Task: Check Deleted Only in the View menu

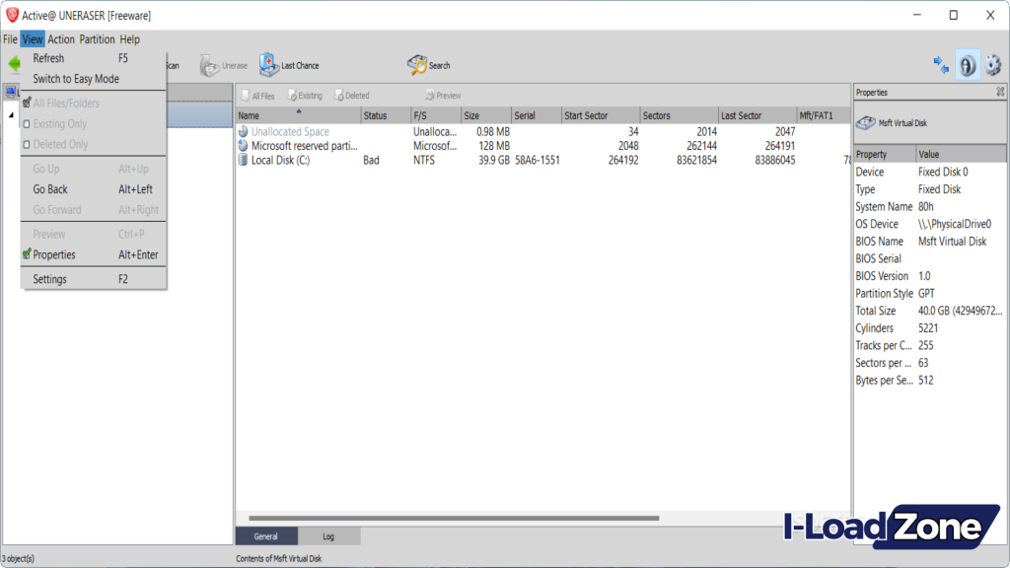Action: click(58, 143)
